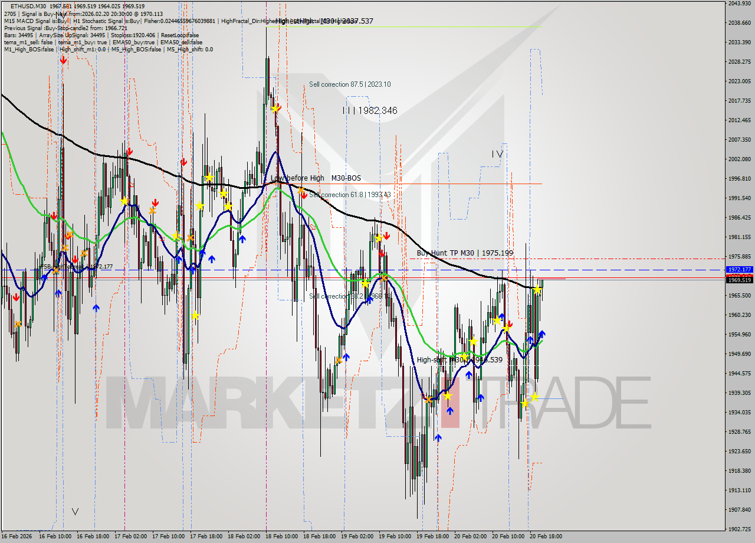Select the High-shift M30 label
This screenshot has width=755, height=543.
pyautogui.click(x=459, y=359)
